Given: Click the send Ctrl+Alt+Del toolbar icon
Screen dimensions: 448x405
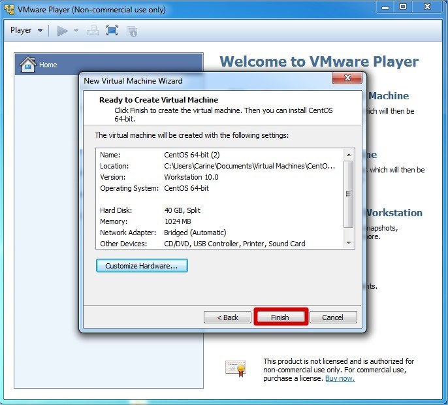Looking at the screenshot, I should [92, 31].
